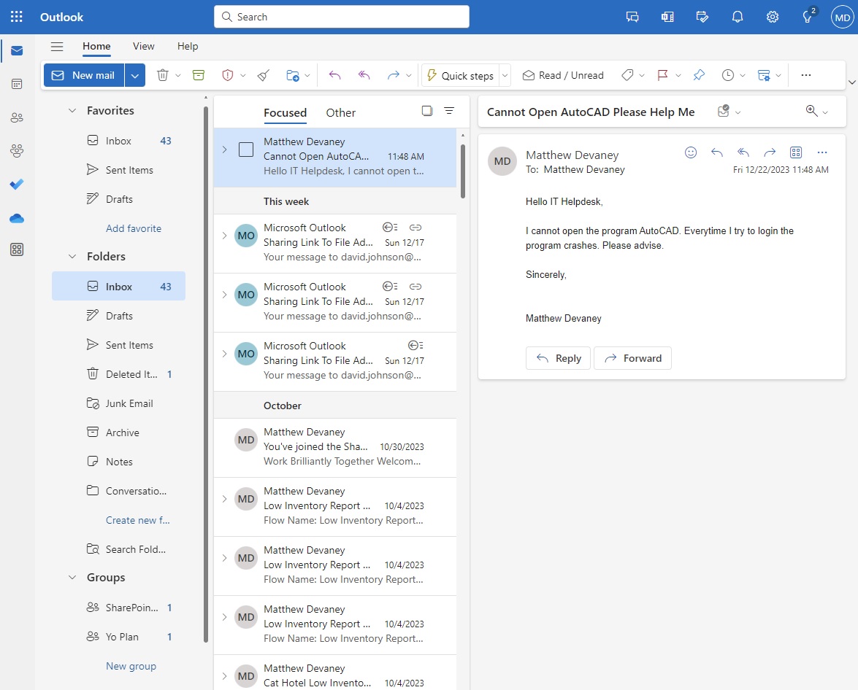The width and height of the screenshot is (858, 690).
Task: Expand the Quick steps dropdown
Action: pyautogui.click(x=505, y=74)
